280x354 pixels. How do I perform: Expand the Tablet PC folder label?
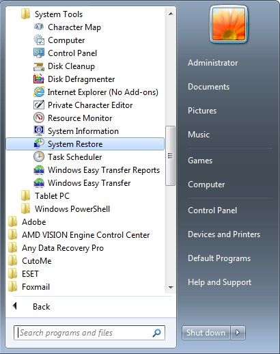pos(52,196)
